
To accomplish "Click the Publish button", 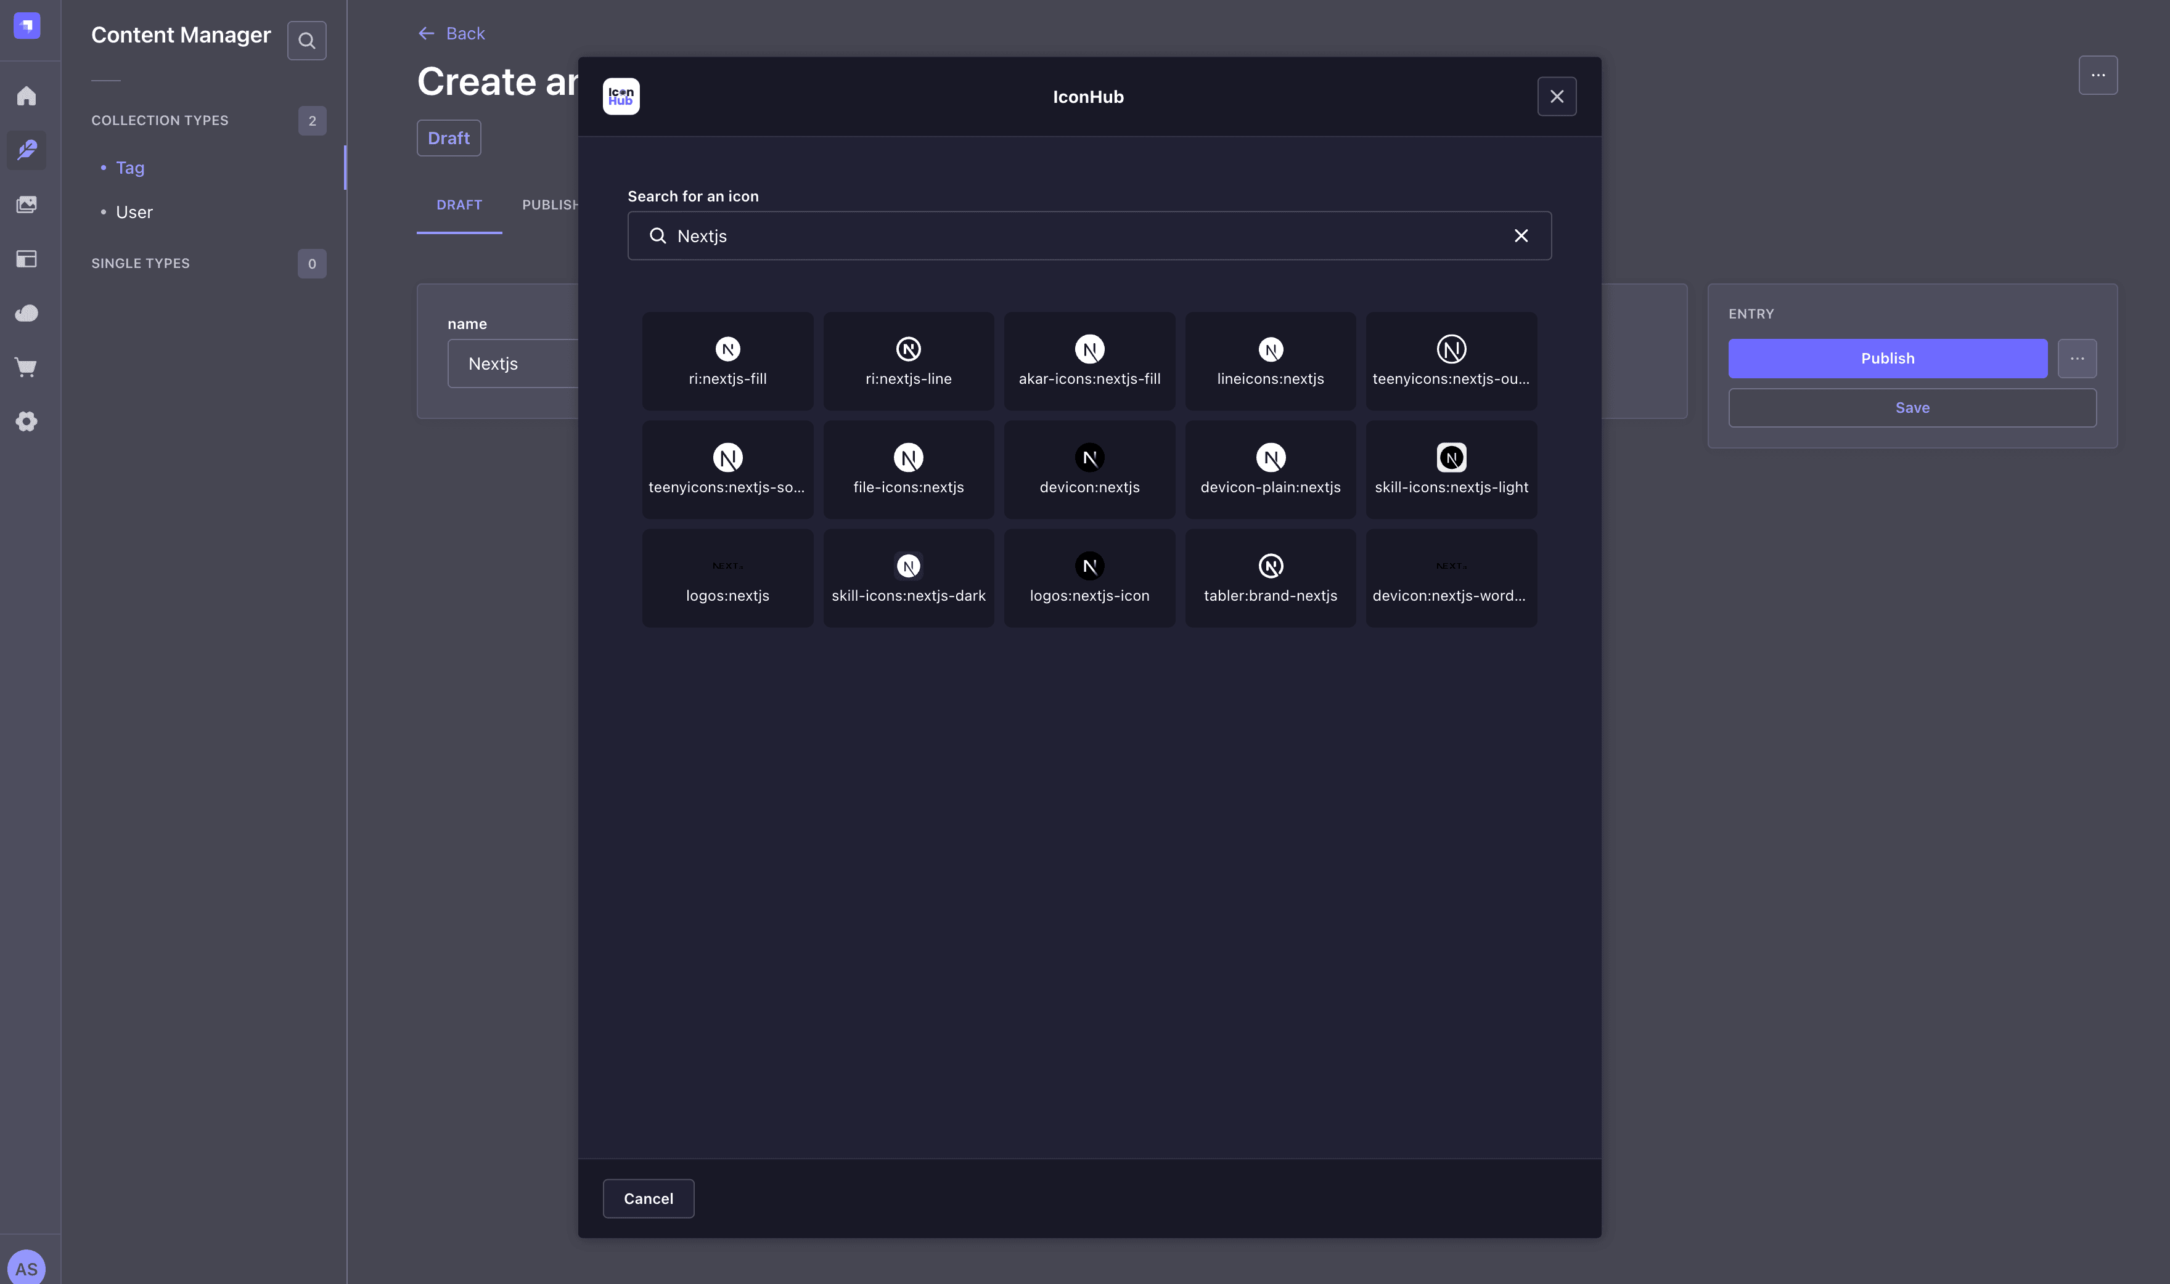I will pos(1887,358).
